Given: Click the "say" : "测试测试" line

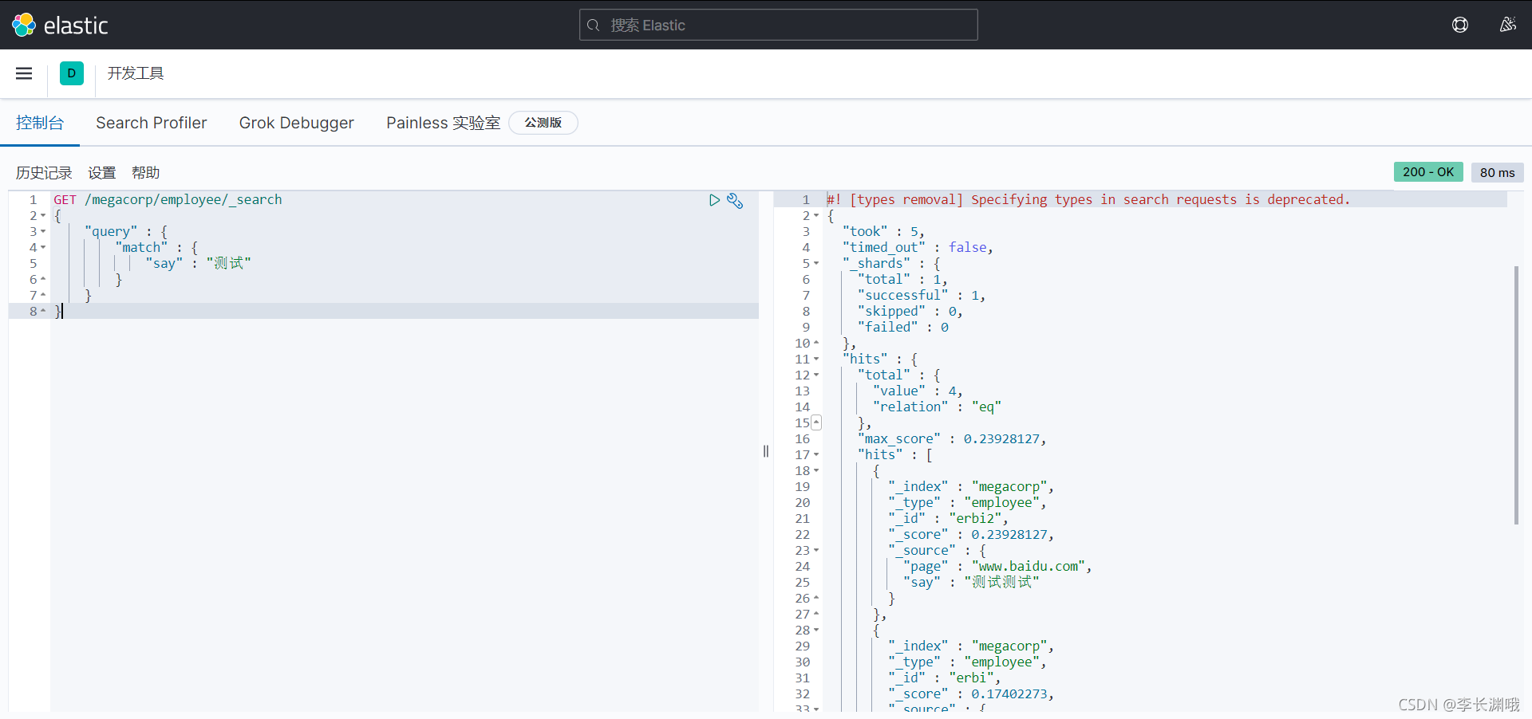Looking at the screenshot, I should coord(971,583).
